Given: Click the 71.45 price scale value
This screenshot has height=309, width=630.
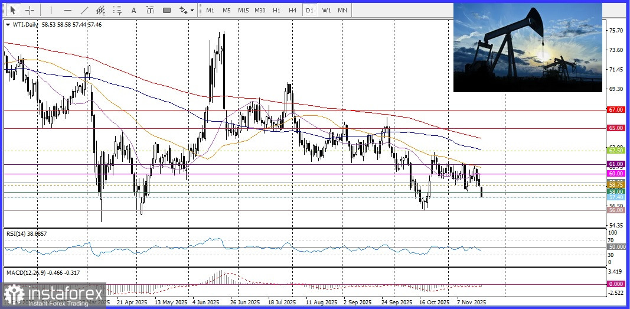Looking at the screenshot, I should pos(616,69).
